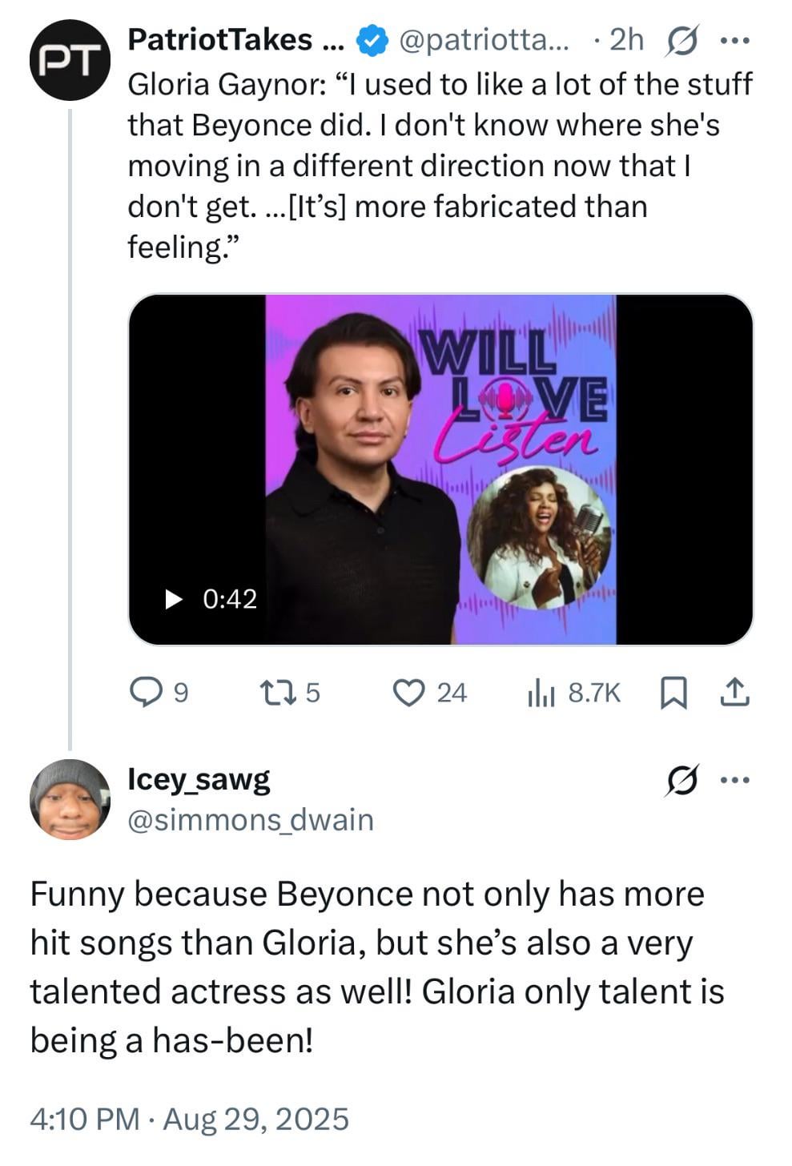Open the PatriotTakes PT avatar
Screen dimensions: 792x1166
69,60
